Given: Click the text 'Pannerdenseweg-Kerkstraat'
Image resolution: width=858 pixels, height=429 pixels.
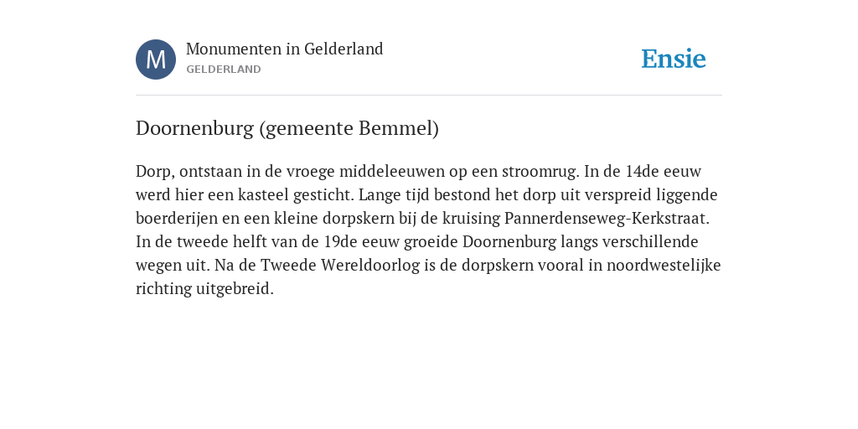Looking at the screenshot, I should [x=605, y=219].
